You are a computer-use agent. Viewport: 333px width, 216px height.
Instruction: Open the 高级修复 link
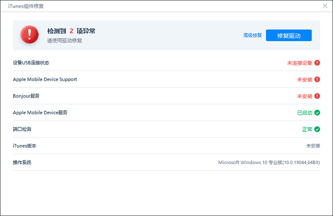pos(252,35)
